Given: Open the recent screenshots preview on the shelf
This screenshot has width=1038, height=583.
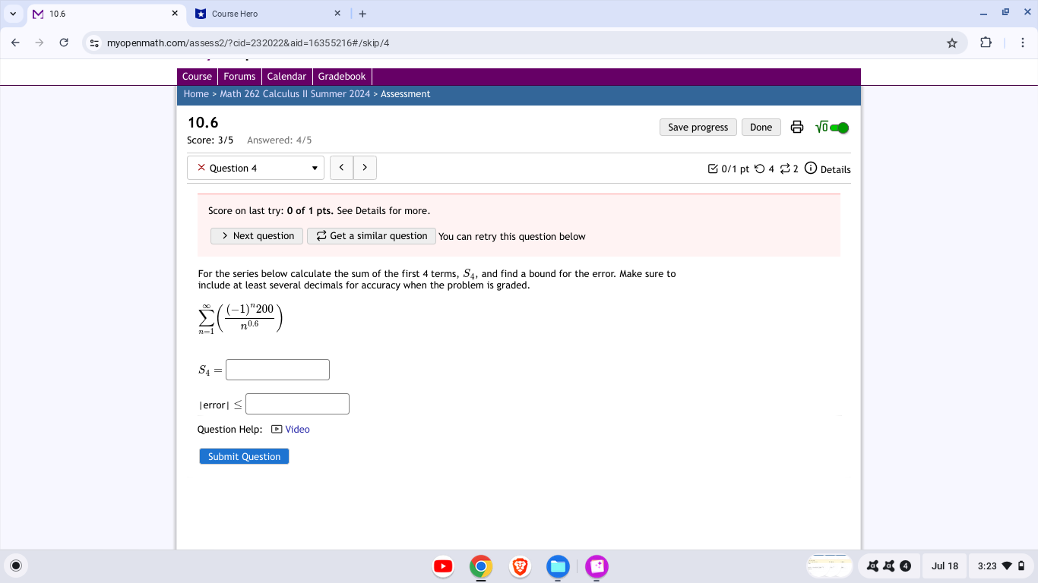Looking at the screenshot, I should pos(830,566).
